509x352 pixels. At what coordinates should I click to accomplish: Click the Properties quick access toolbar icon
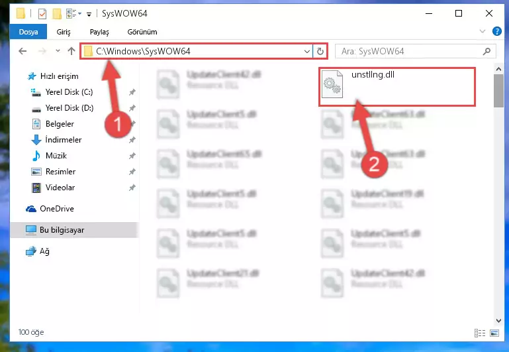pyautogui.click(x=42, y=14)
